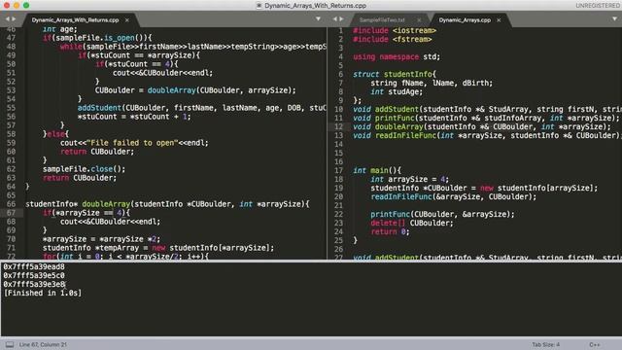Close the SampleFileTwo.txt tab
The image size is (622, 350).
tap(419, 19)
